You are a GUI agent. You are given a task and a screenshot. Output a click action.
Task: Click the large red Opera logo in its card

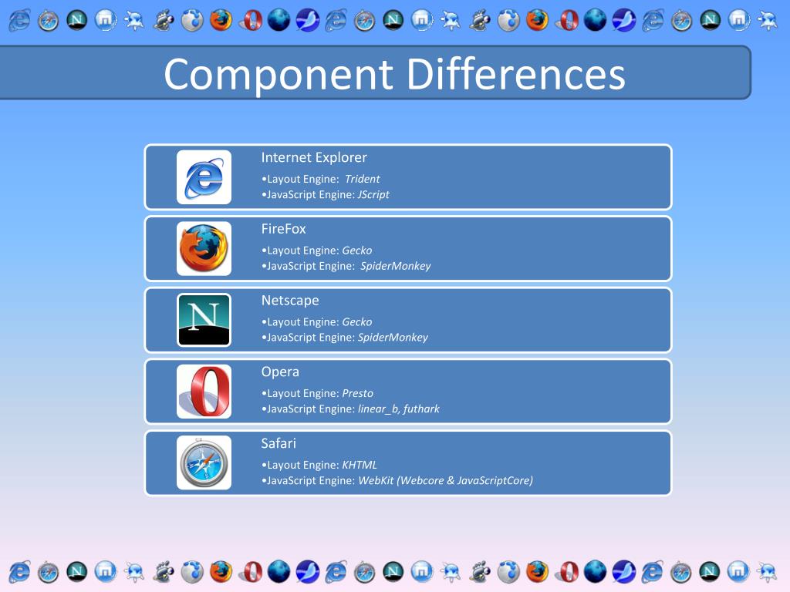204,392
